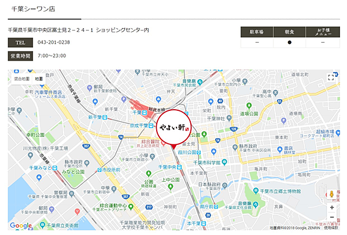Select 千葉シーワン店 store title
Screen dimensions: 347x235
(x=33, y=9)
